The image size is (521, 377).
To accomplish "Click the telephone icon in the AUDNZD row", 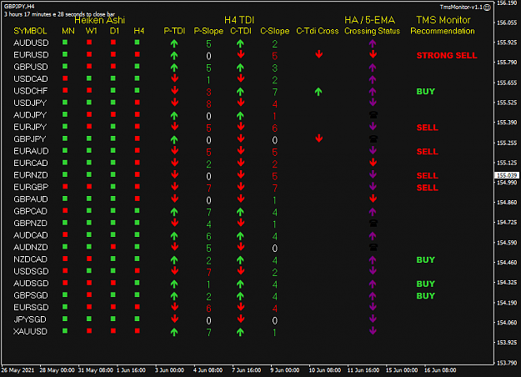I will click(373, 247).
